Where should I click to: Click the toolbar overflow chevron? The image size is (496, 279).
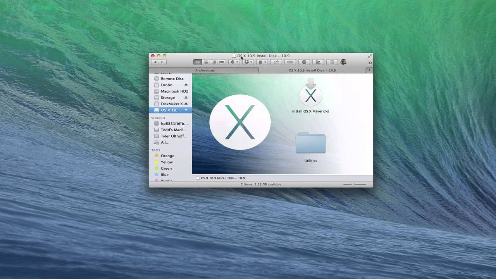click(x=369, y=62)
